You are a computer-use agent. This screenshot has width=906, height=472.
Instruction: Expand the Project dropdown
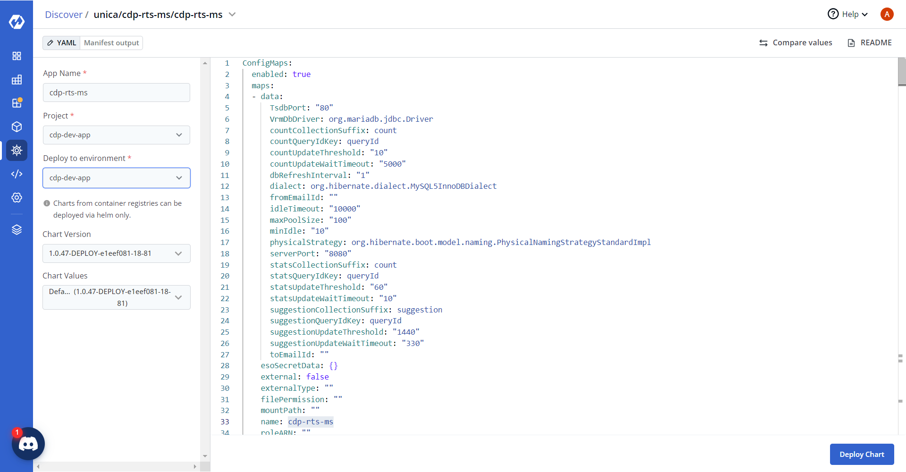[116, 135]
